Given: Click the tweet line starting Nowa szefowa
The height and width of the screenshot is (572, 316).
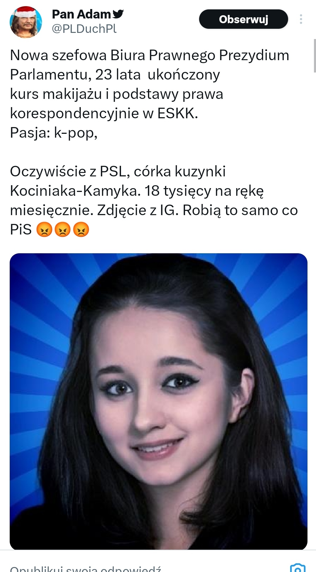Looking at the screenshot, I should click(149, 55).
